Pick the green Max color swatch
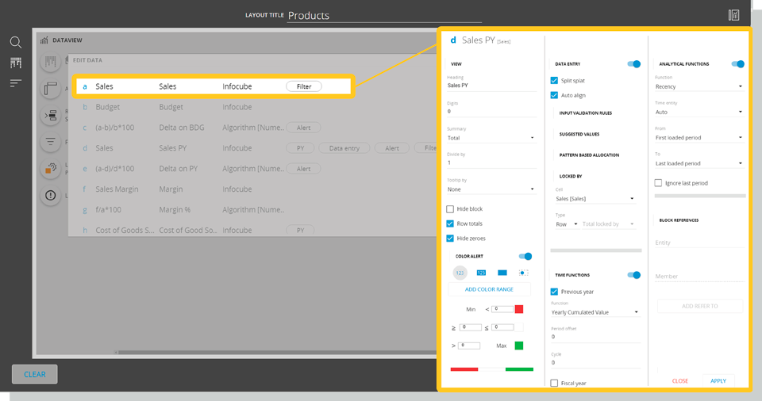Viewport: 762px width, 401px height. pos(519,346)
